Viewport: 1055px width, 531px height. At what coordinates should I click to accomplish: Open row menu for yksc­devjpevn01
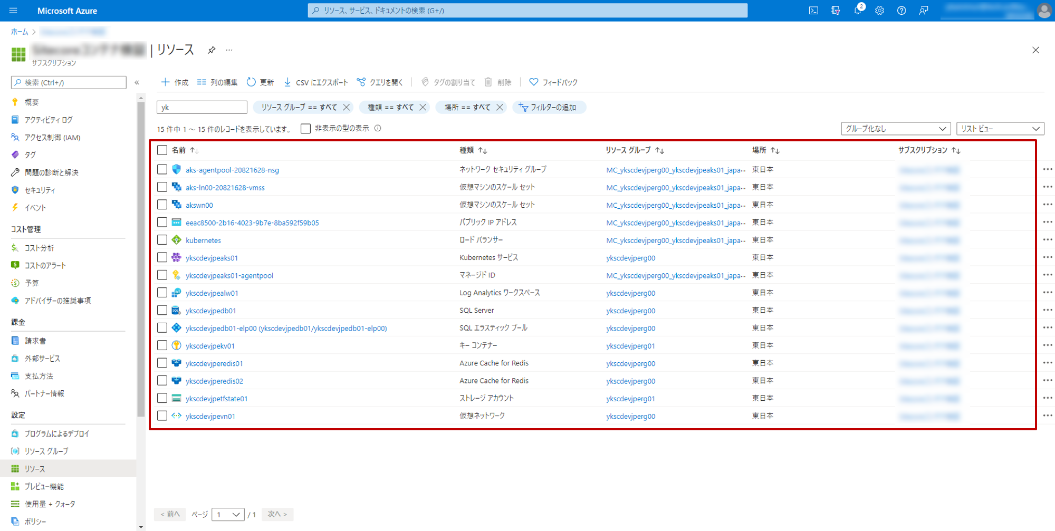click(x=1047, y=416)
